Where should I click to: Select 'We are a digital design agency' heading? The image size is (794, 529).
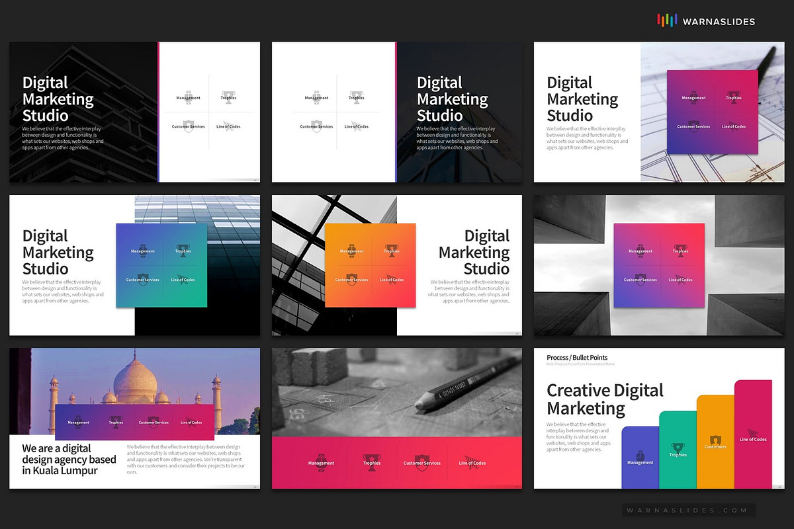click(x=69, y=459)
